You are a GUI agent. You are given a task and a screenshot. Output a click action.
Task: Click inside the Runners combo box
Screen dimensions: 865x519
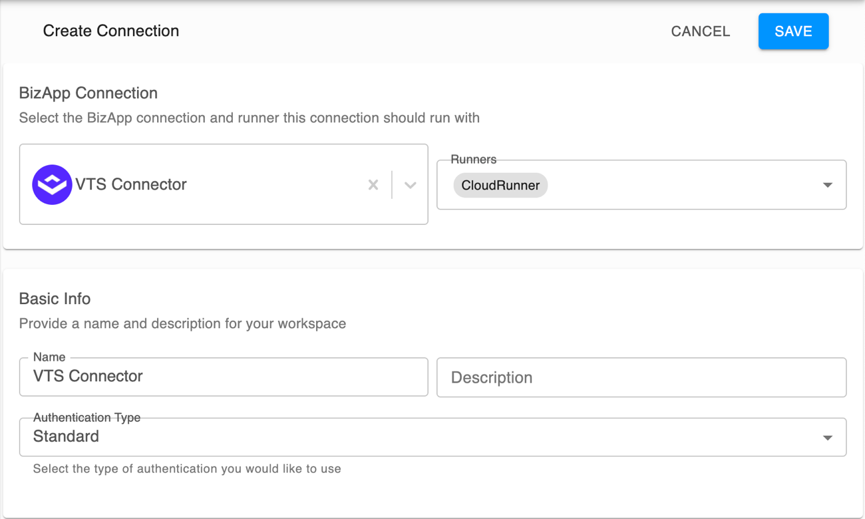(x=641, y=184)
